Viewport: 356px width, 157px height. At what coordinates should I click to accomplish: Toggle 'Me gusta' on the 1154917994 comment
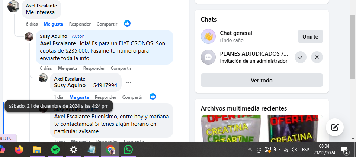click(x=79, y=97)
